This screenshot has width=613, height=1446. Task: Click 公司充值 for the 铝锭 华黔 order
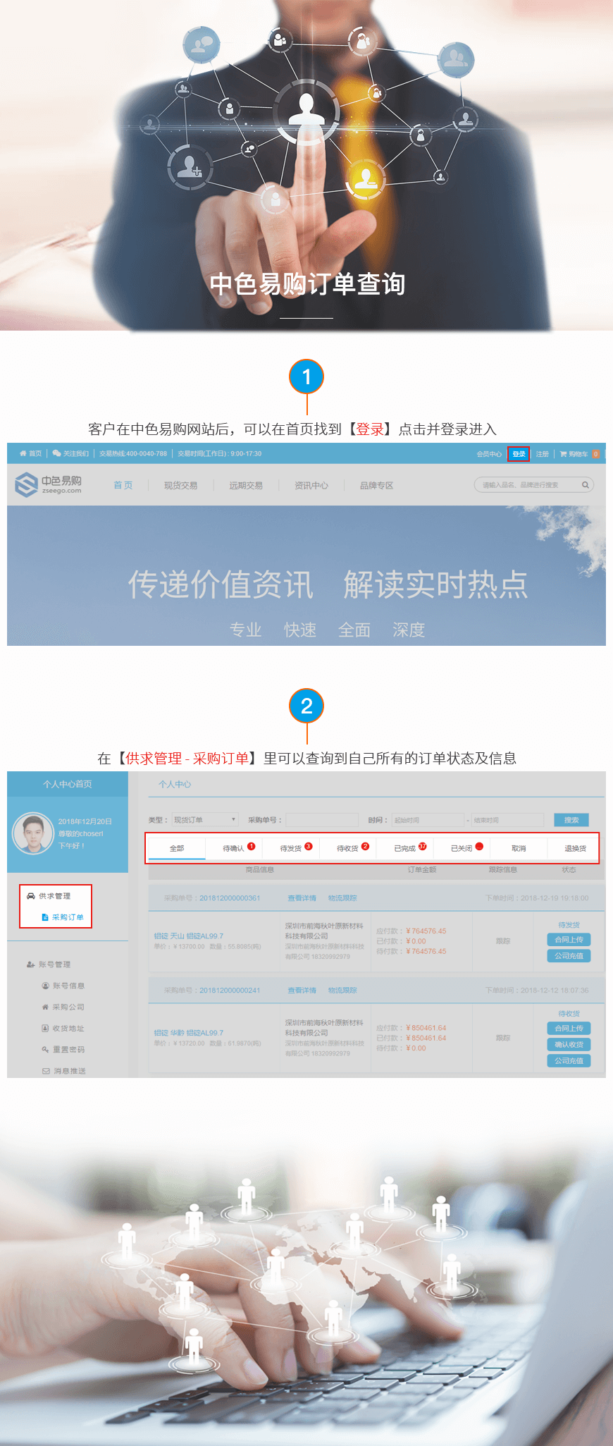569,1061
